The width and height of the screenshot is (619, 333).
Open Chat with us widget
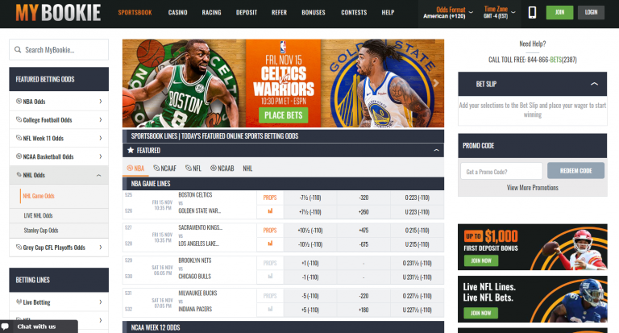pyautogui.click(x=39, y=327)
